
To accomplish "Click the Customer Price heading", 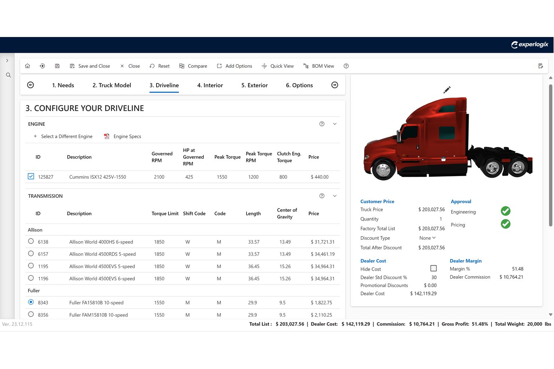I will click(377, 202).
